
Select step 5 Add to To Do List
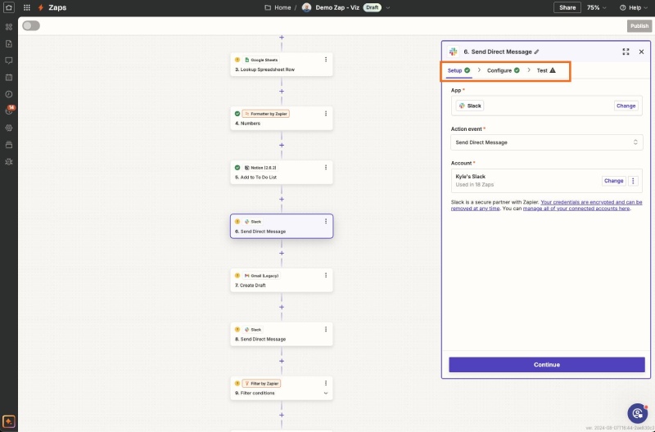pos(282,172)
